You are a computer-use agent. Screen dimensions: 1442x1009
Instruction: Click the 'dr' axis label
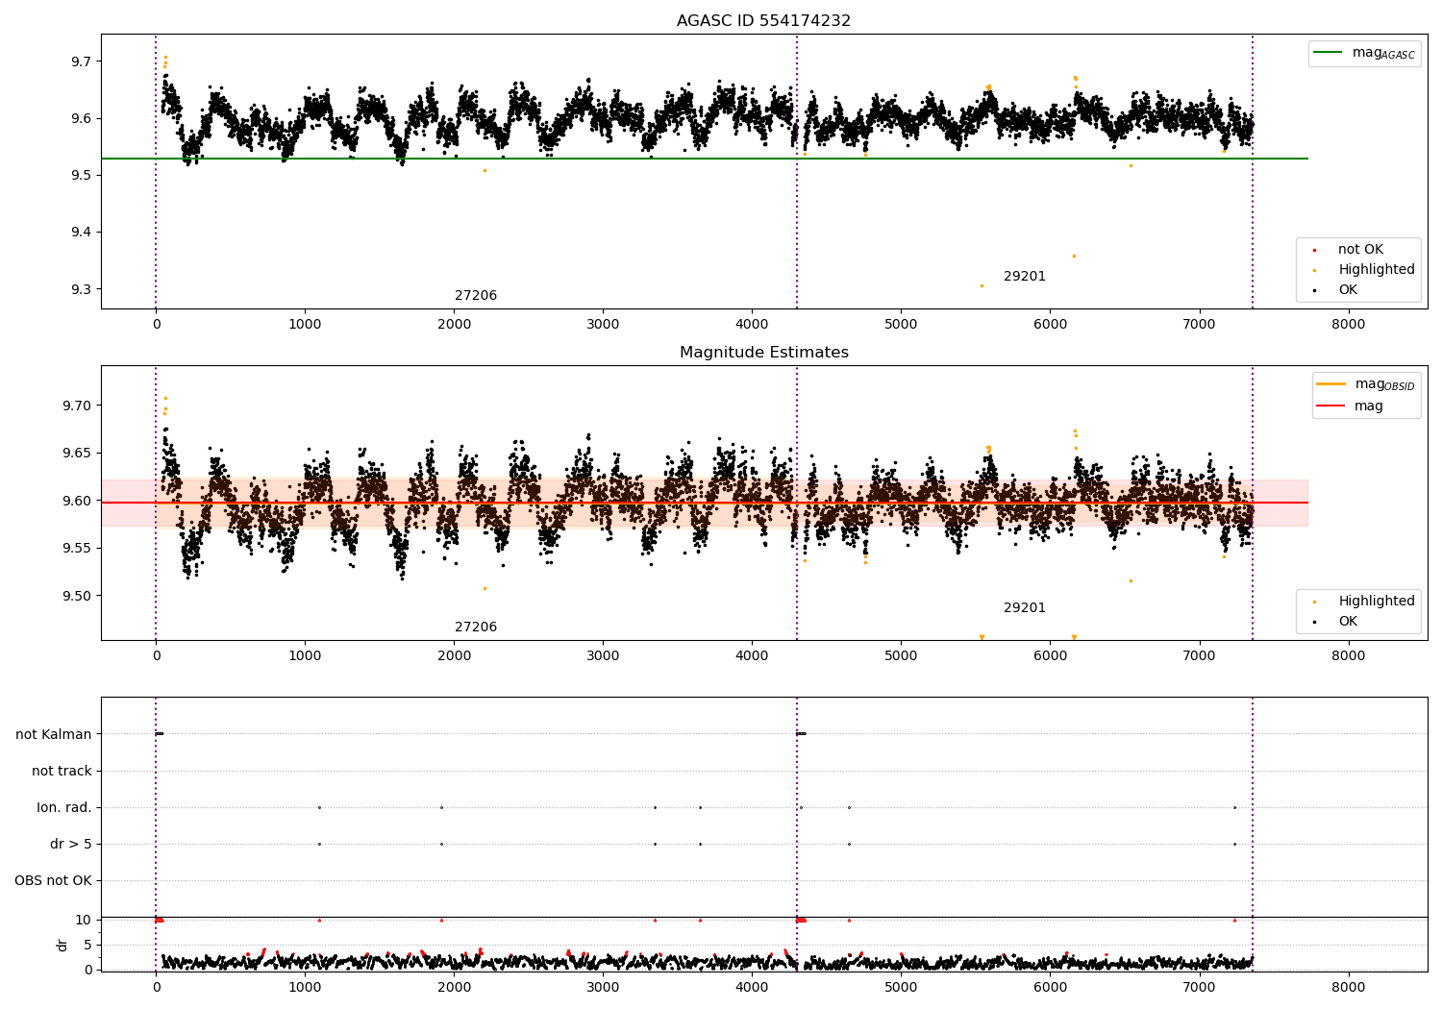[62, 945]
